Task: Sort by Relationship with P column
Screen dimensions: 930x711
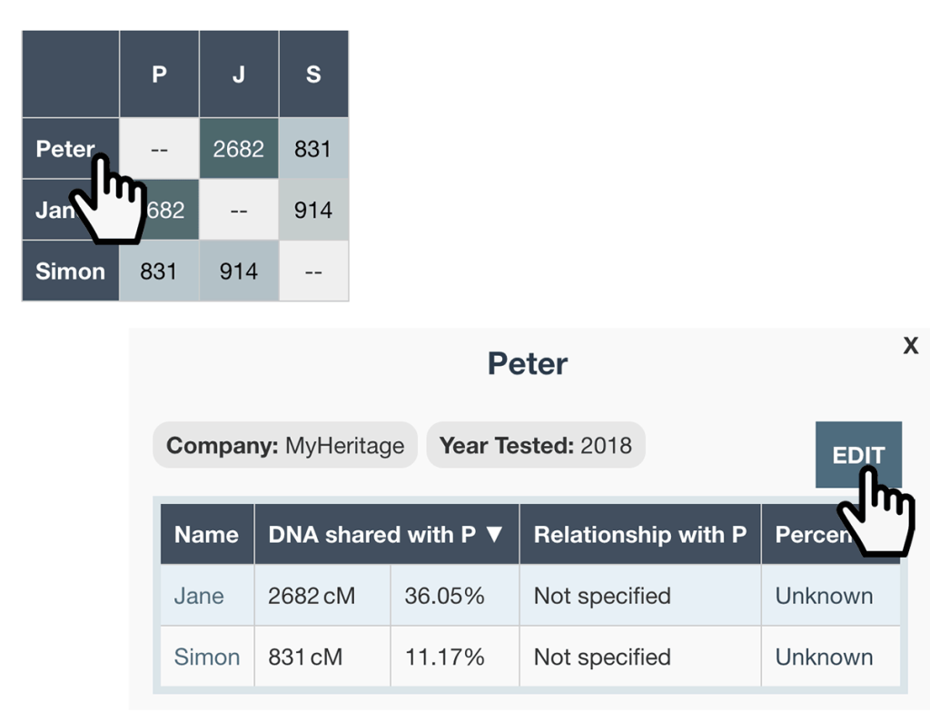Action: [639, 535]
